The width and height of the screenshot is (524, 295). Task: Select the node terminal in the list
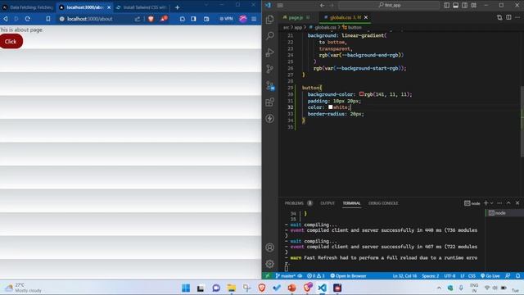click(504, 213)
